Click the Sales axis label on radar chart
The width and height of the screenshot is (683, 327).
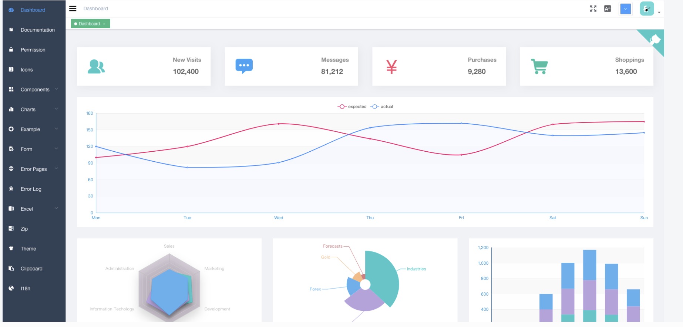pos(169,246)
